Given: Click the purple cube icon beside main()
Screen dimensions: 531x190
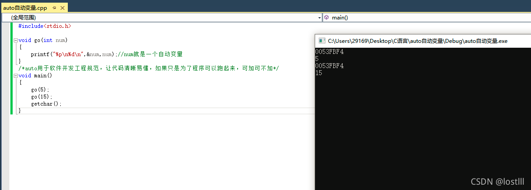Looking at the screenshot, I should [x=327, y=17].
